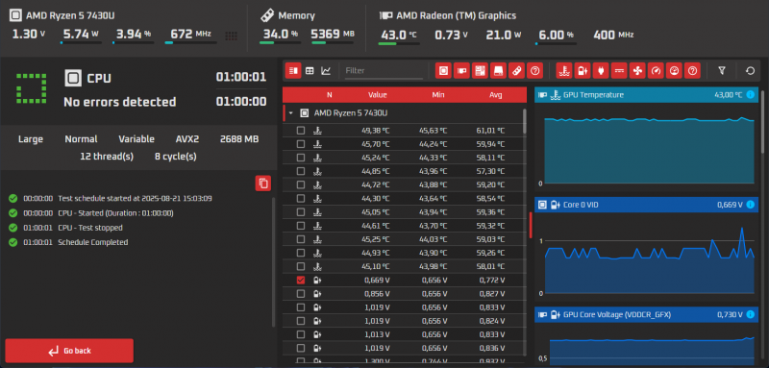Toggle other sensor types (second question mark)

[x=692, y=70]
